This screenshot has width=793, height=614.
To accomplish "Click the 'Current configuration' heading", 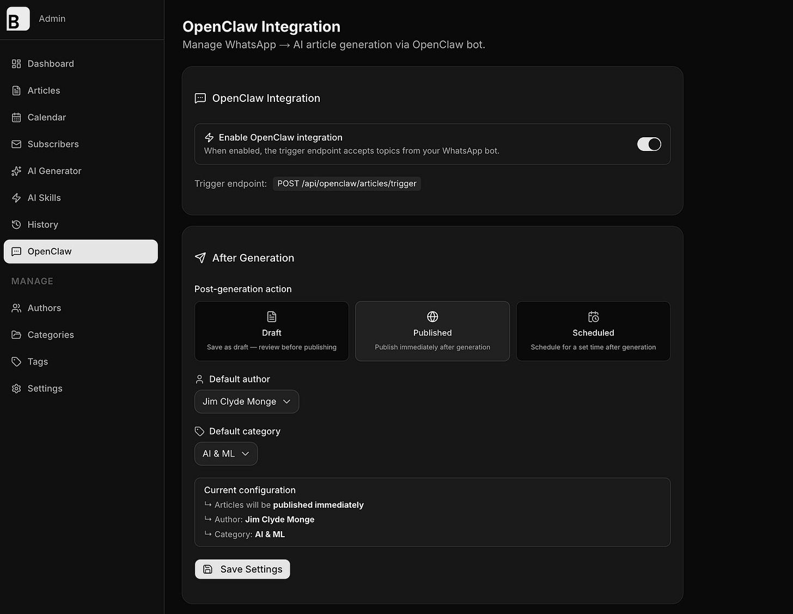I will (250, 490).
